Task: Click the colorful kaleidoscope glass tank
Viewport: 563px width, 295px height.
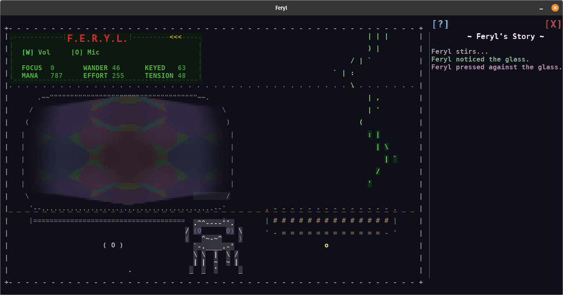Action: 129,150
